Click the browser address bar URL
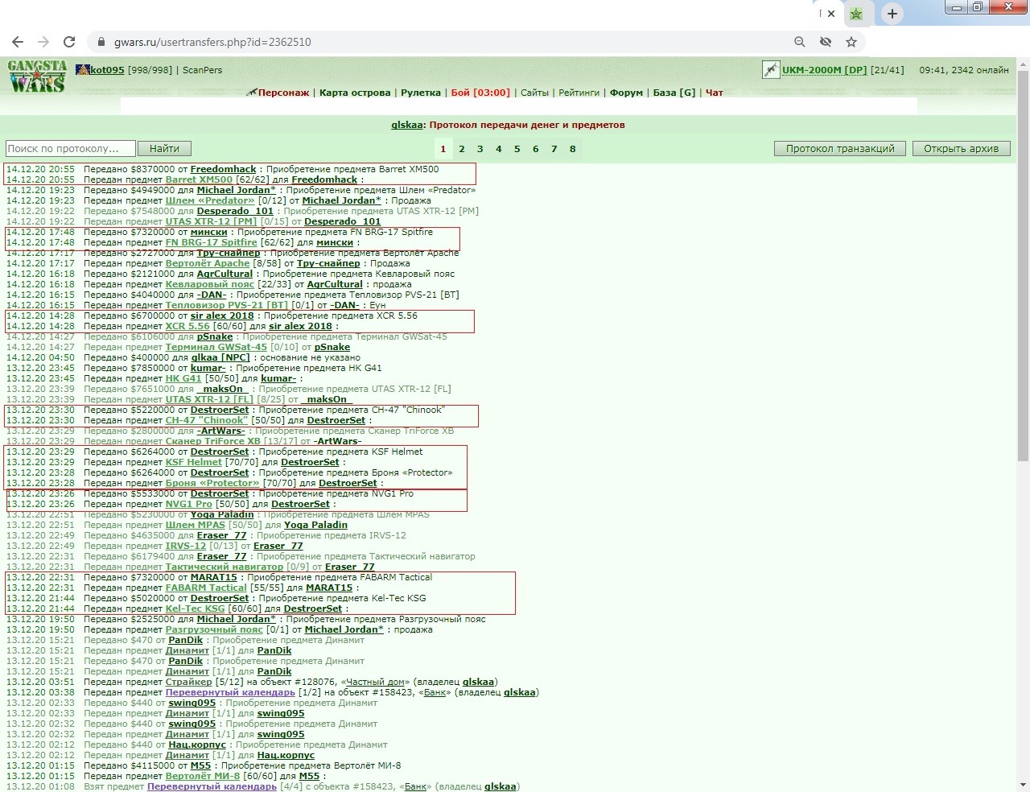Viewport: 1030px width, 792px height. [212, 42]
